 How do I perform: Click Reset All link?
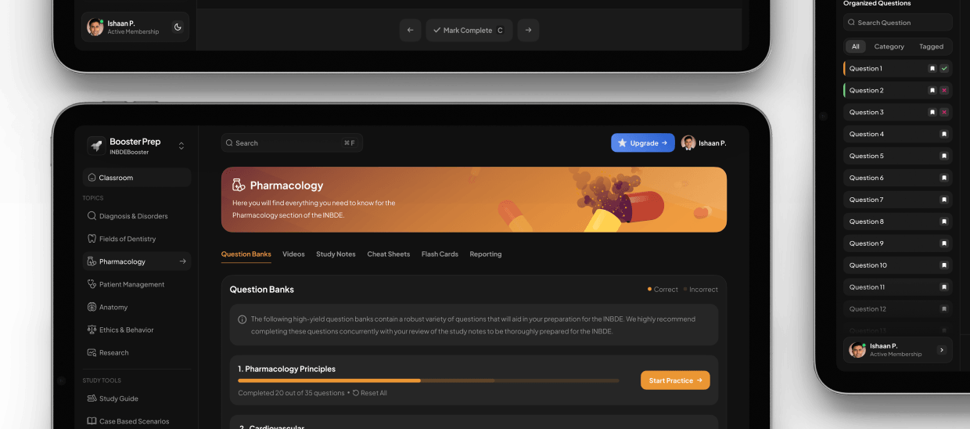(370, 393)
